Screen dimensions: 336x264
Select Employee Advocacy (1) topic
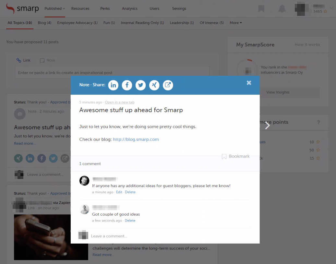click(x=78, y=23)
